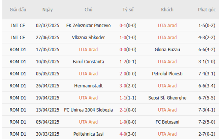The height and width of the screenshot is (139, 219).
Task: Open the Vllaznia Shkoder team page
Action: pos(88,38)
